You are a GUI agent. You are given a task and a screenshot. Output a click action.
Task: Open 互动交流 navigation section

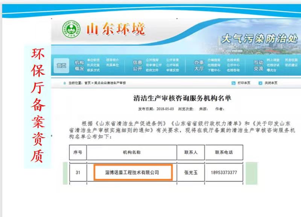(x=258, y=65)
